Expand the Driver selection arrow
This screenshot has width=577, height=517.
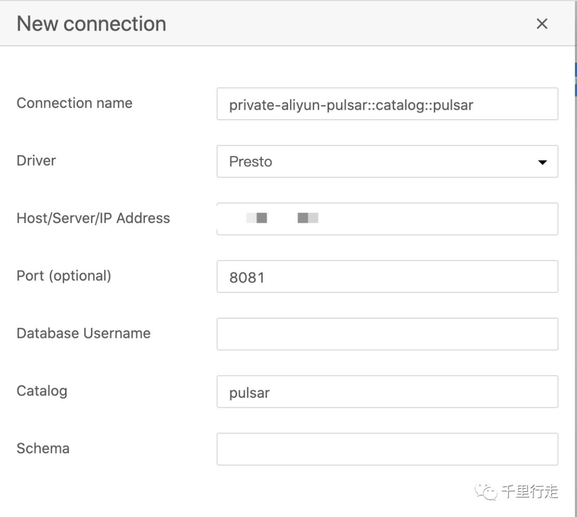point(542,161)
